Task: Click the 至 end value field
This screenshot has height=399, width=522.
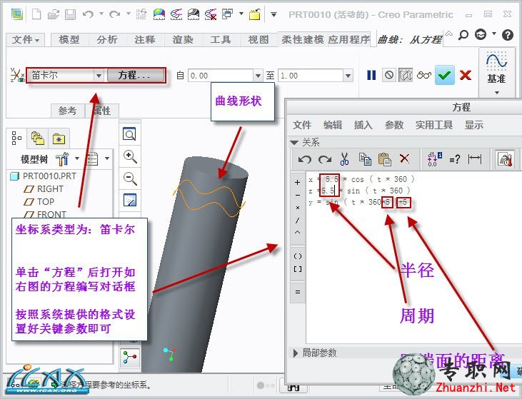Action: click(x=311, y=76)
